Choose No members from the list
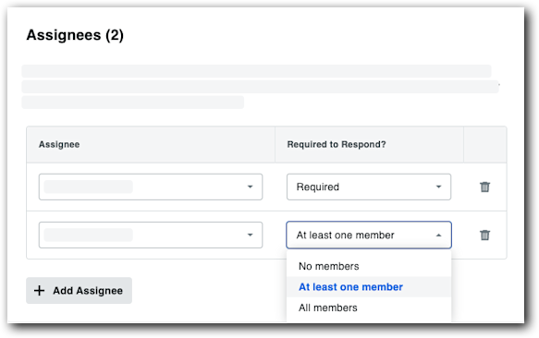This screenshot has width=539, height=338. (369, 266)
